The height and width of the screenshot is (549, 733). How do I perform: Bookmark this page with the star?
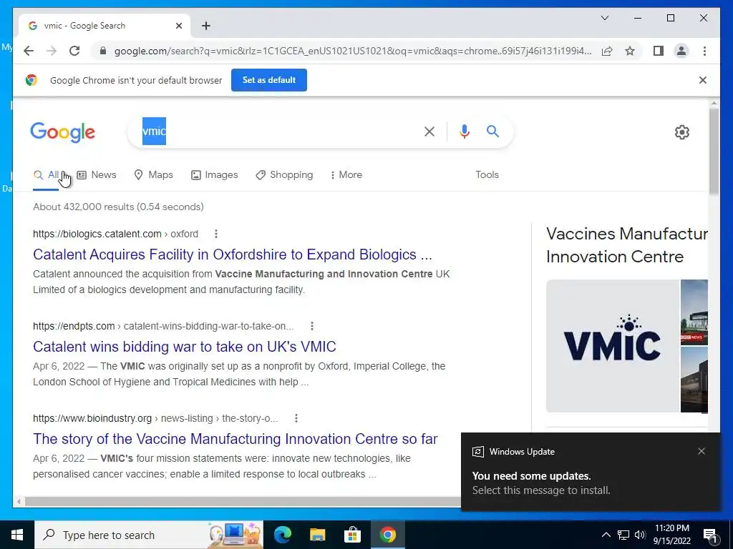click(630, 51)
